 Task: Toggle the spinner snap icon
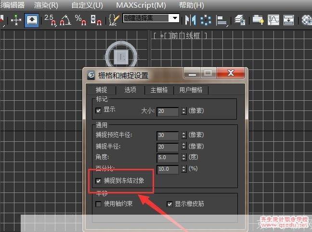(96, 20)
